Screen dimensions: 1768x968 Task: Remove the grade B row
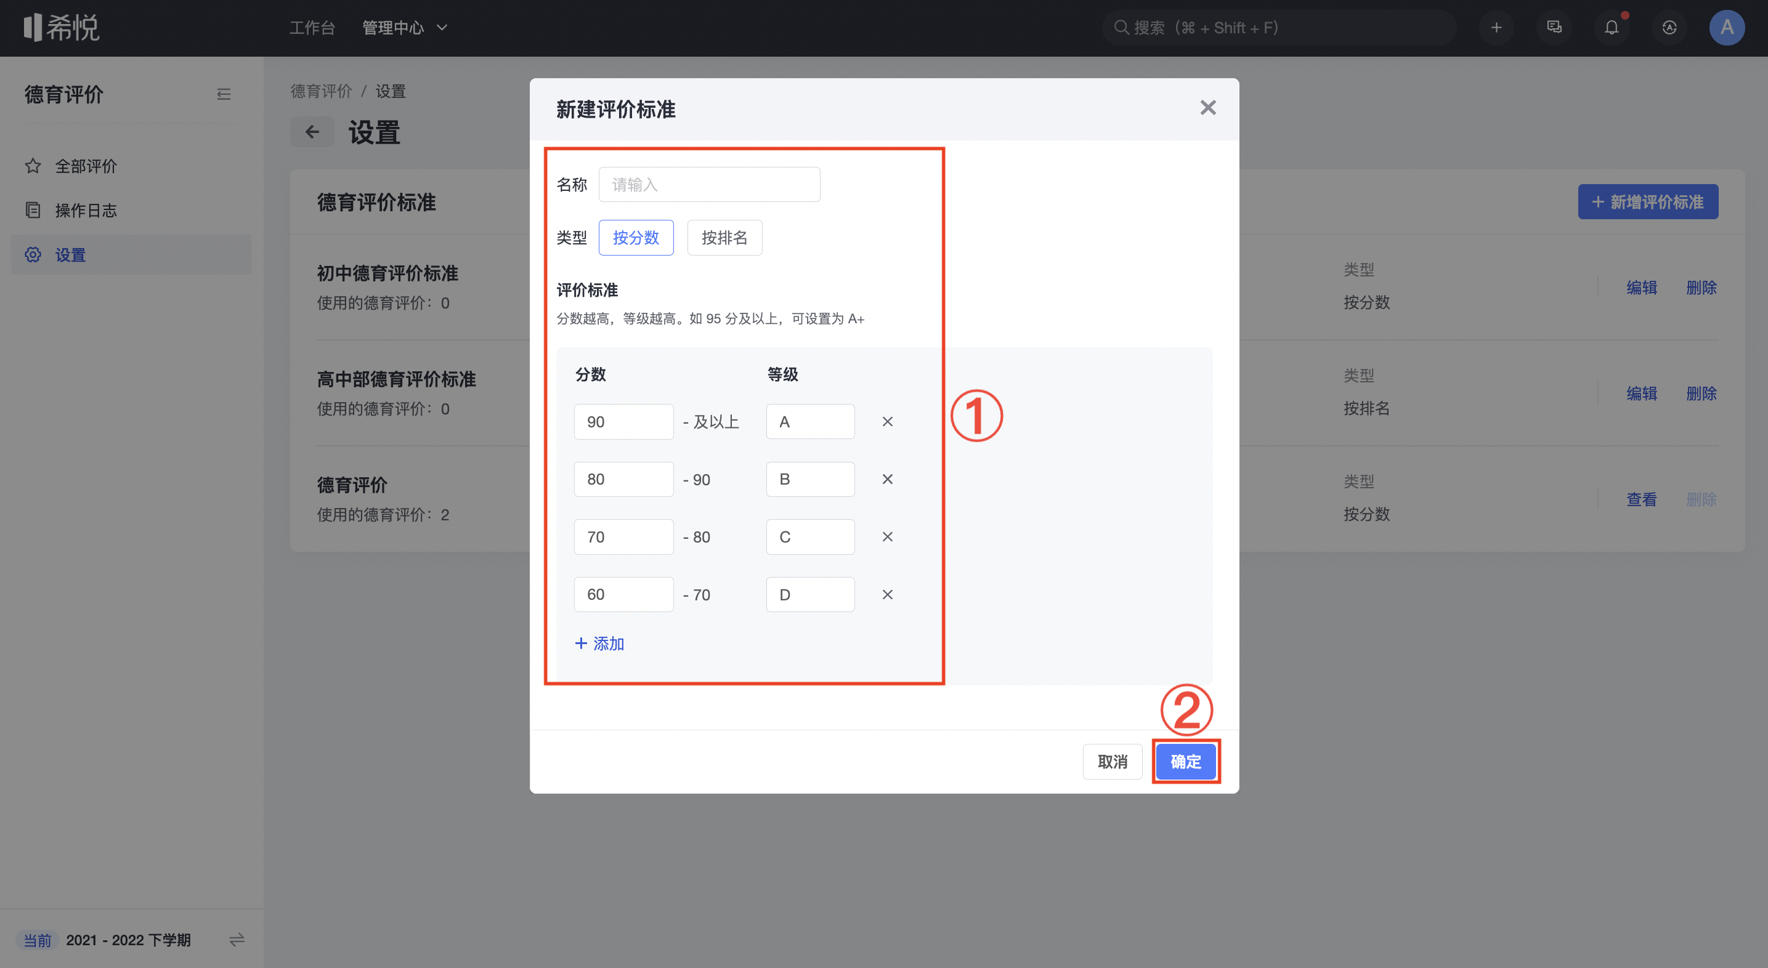[x=888, y=479]
